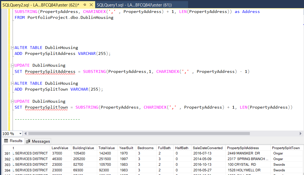Click cell 2317 SPRING BRANCH
The height and width of the screenshot is (175, 304).
[248, 159]
